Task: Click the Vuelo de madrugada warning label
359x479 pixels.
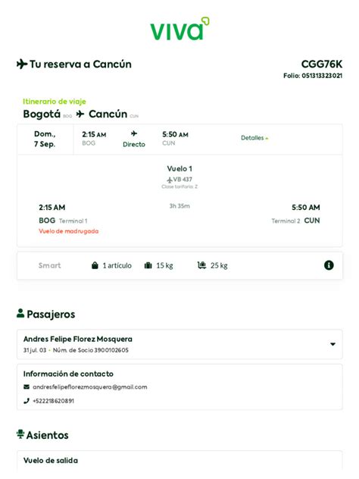Action: coord(69,231)
